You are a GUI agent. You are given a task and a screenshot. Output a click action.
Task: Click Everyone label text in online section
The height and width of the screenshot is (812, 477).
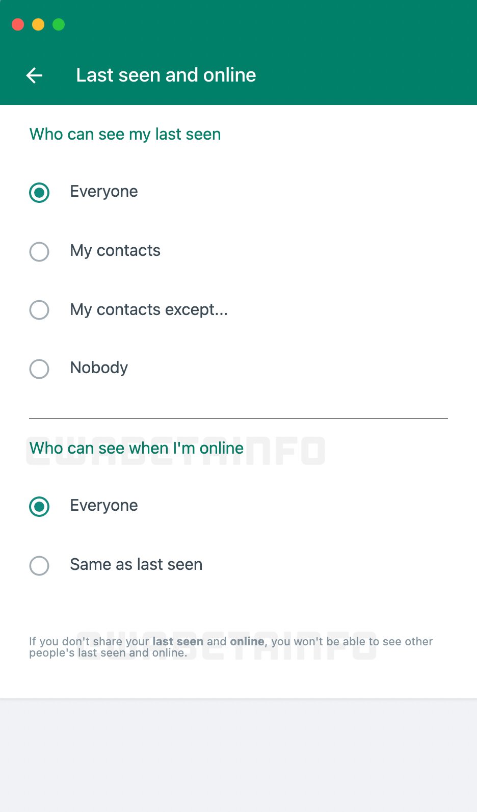pos(104,505)
